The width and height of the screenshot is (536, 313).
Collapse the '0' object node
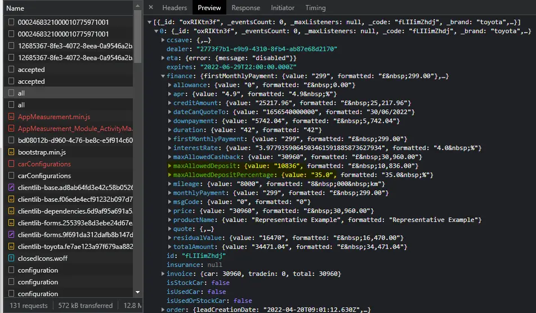pyautogui.click(x=156, y=31)
